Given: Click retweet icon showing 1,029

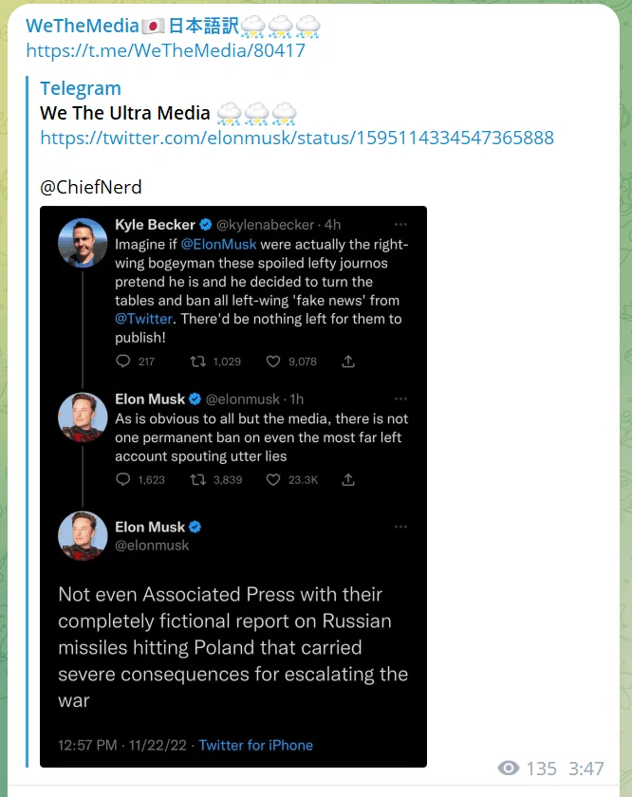Looking at the screenshot, I should tap(197, 361).
